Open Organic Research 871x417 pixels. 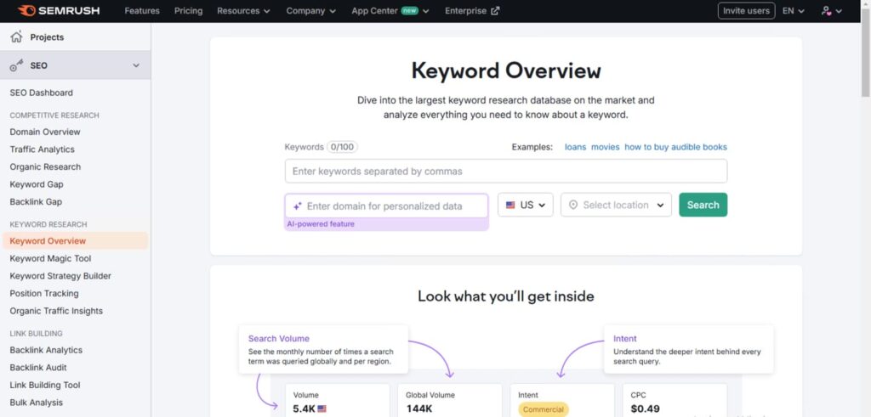[45, 167]
